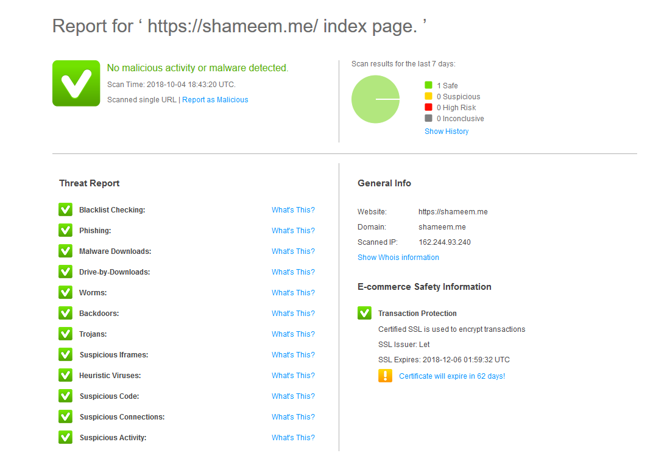Click the red High Risk legend swatch
Viewport: 667px width, 467px height.
pyautogui.click(x=428, y=108)
